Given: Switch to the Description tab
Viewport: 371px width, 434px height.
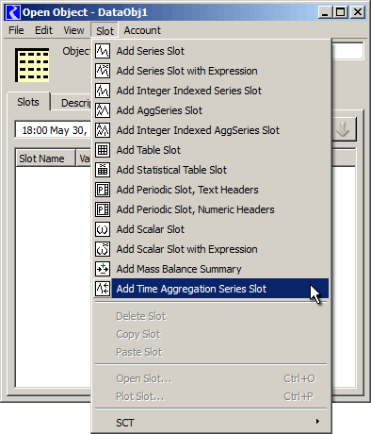Looking at the screenshot, I should pyautogui.click(x=72, y=103).
